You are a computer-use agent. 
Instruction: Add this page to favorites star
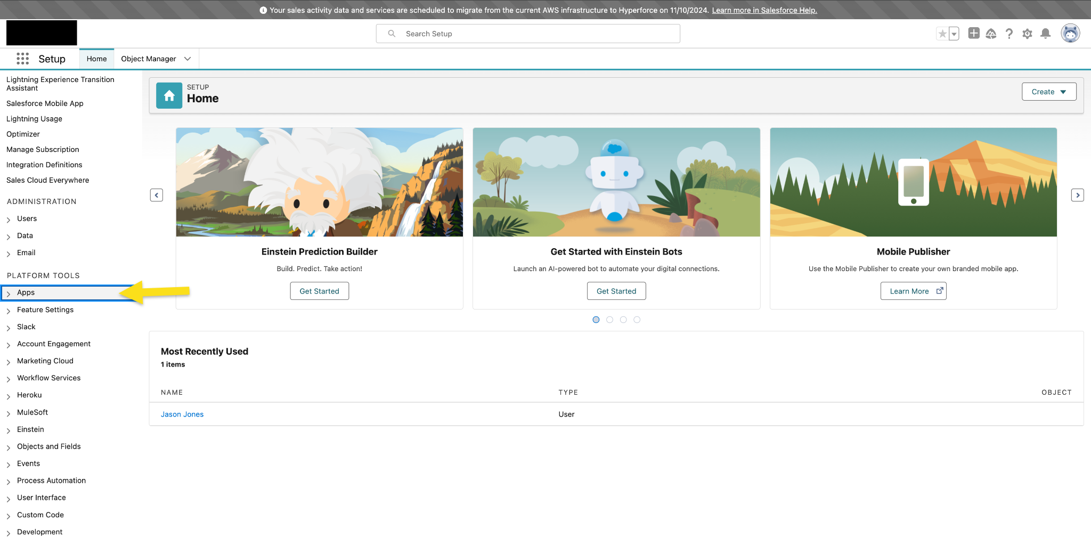click(942, 34)
